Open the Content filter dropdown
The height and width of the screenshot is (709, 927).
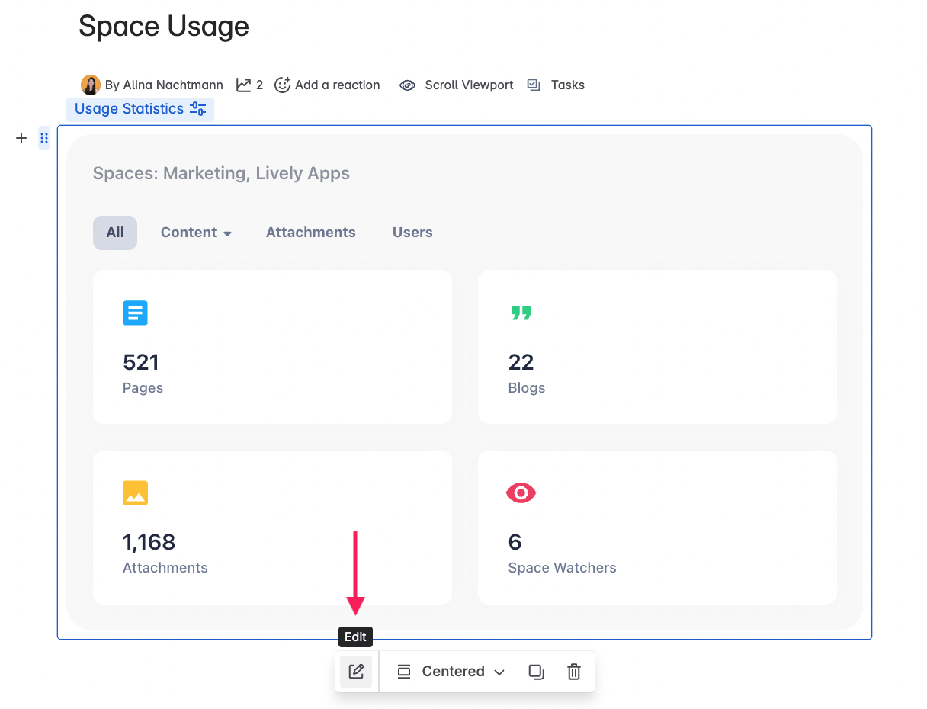pyautogui.click(x=196, y=233)
